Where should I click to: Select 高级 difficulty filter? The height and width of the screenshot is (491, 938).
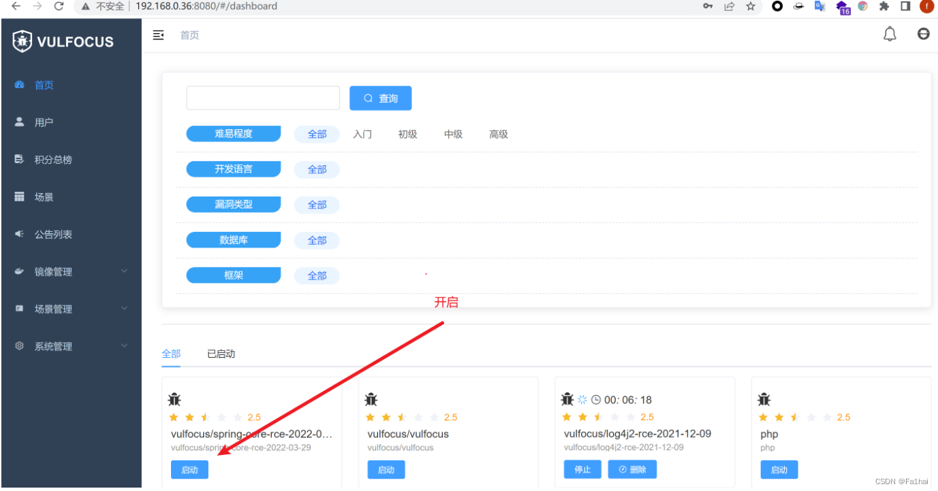[499, 134]
